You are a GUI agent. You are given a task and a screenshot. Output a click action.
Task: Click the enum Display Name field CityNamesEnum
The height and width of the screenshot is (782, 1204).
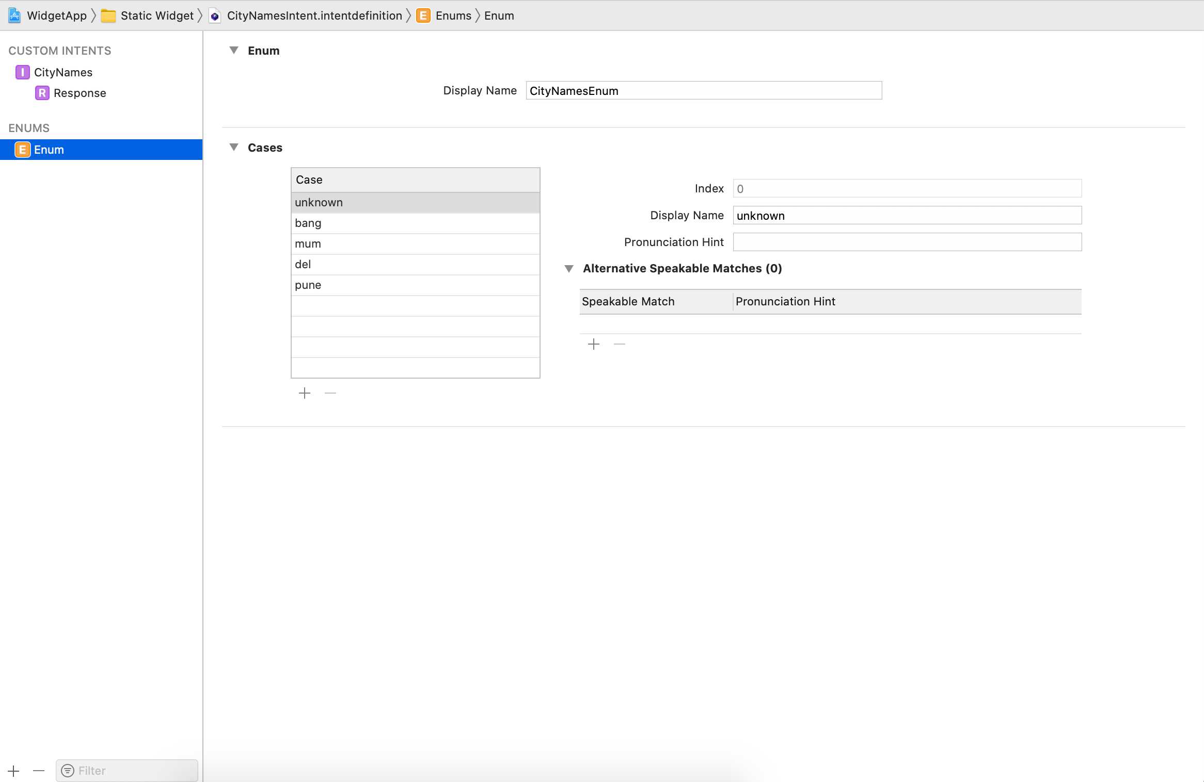point(704,90)
